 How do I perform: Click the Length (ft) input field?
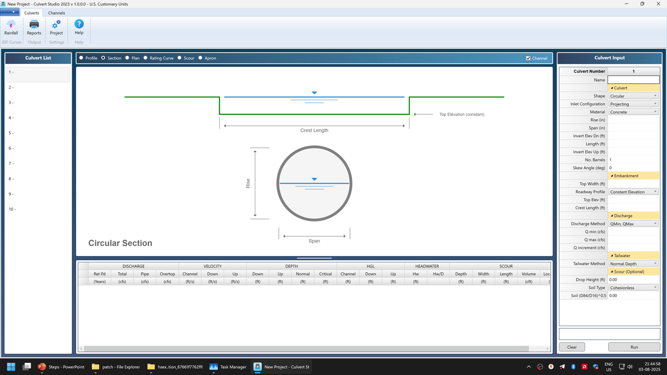coord(634,144)
